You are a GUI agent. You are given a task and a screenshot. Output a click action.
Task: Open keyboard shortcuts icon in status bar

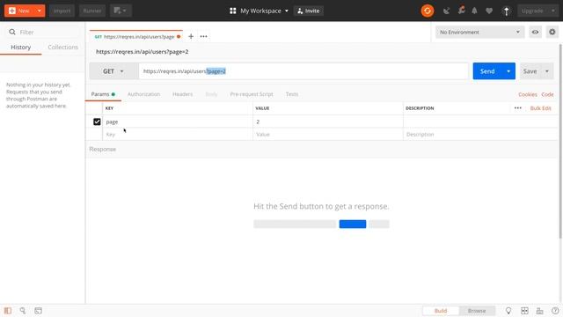pos(539,311)
